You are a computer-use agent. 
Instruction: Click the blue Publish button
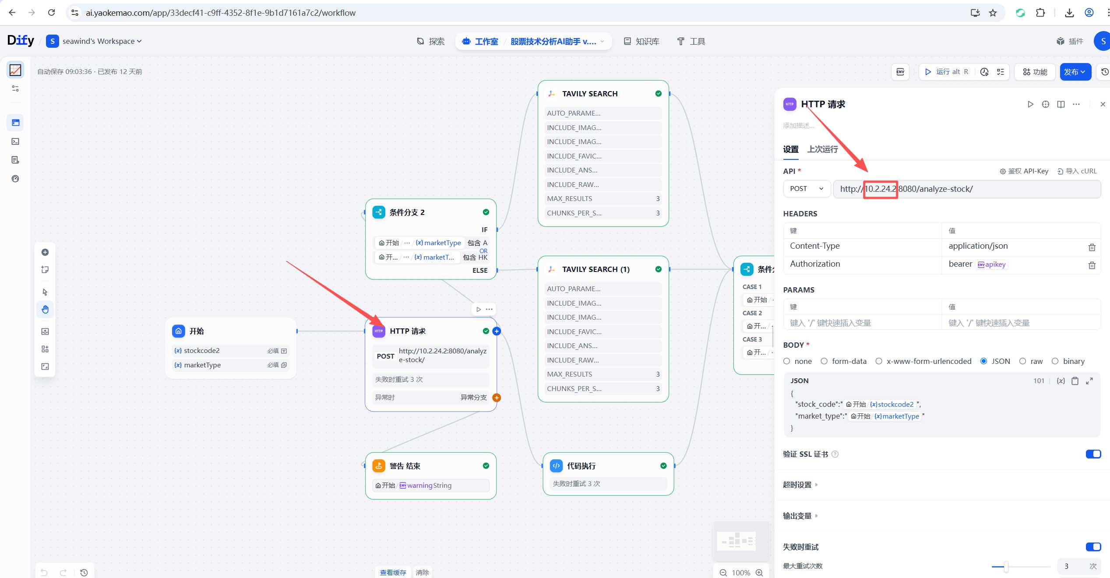1075,72
